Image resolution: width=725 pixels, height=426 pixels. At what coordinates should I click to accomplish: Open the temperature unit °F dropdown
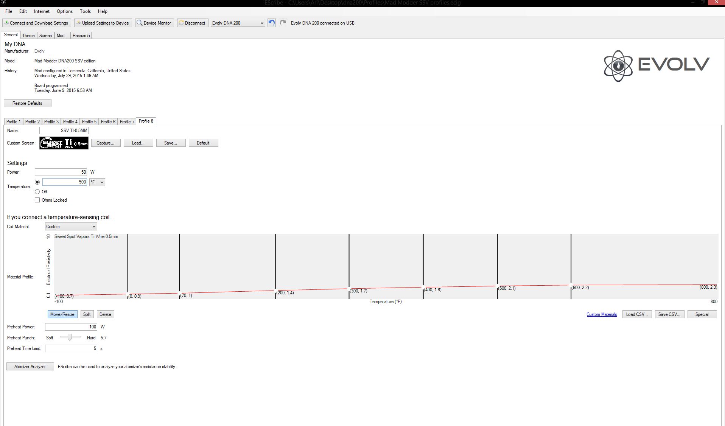click(97, 182)
